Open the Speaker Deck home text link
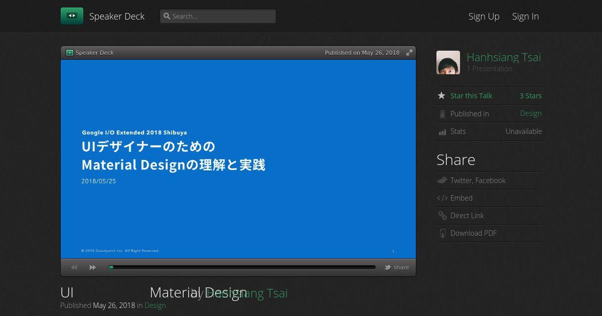 117,16
